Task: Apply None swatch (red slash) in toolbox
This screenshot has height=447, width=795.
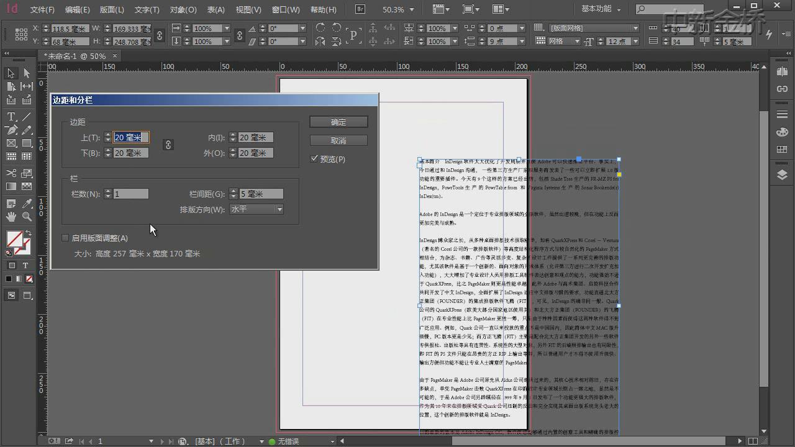Action: (29, 279)
